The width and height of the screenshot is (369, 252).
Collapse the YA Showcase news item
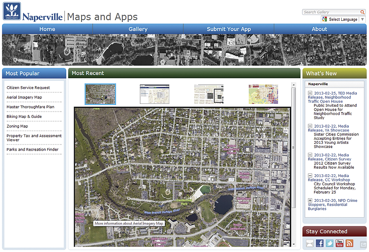coord(310,126)
